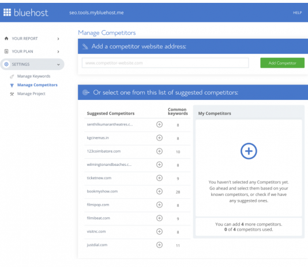Screen dimensions: 308x267
Task: Click the tools icon for Manage Project
Action: tap(12, 94)
